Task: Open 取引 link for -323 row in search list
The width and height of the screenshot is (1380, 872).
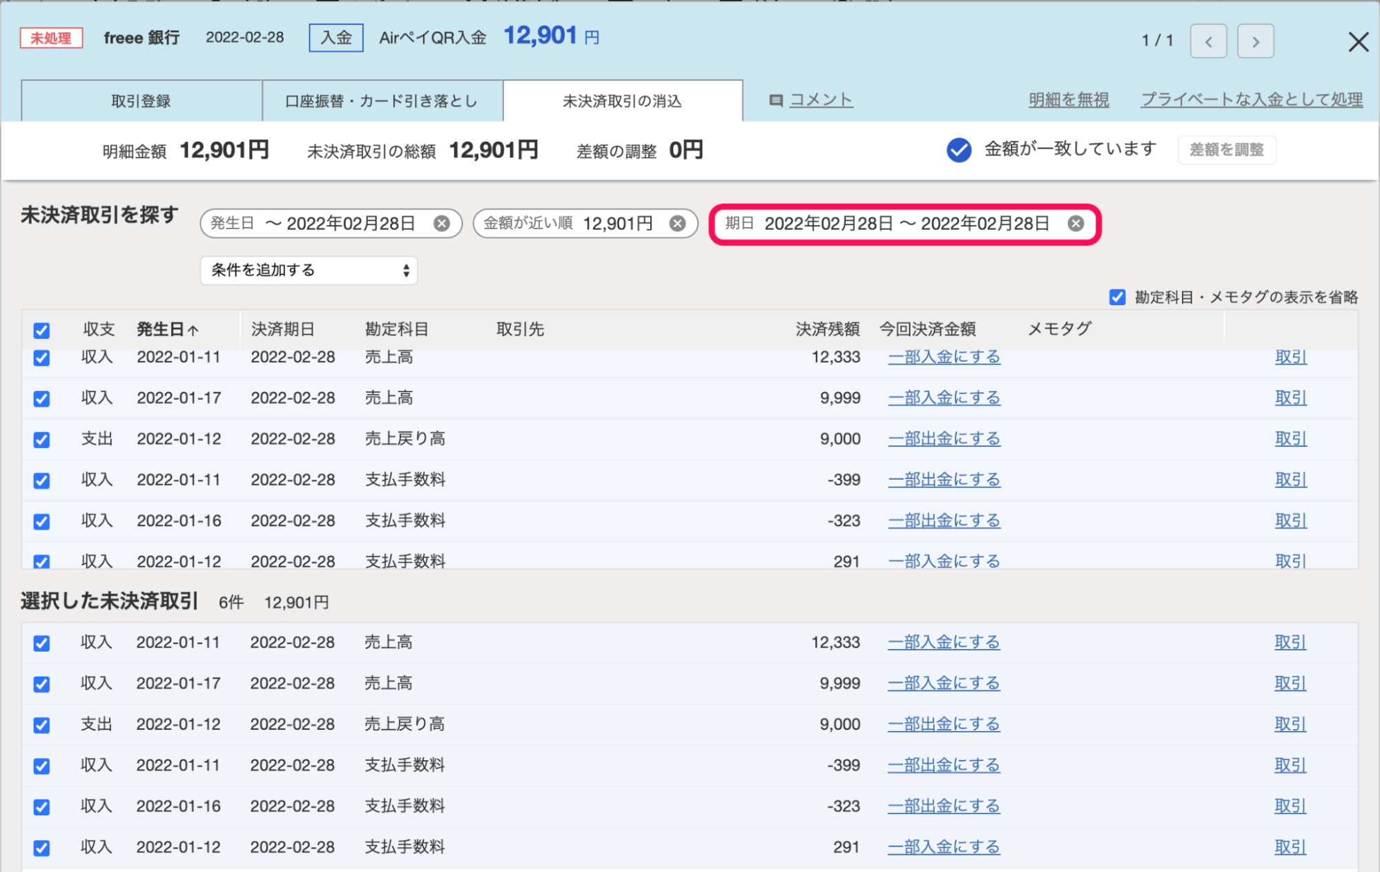Action: coord(1290,521)
